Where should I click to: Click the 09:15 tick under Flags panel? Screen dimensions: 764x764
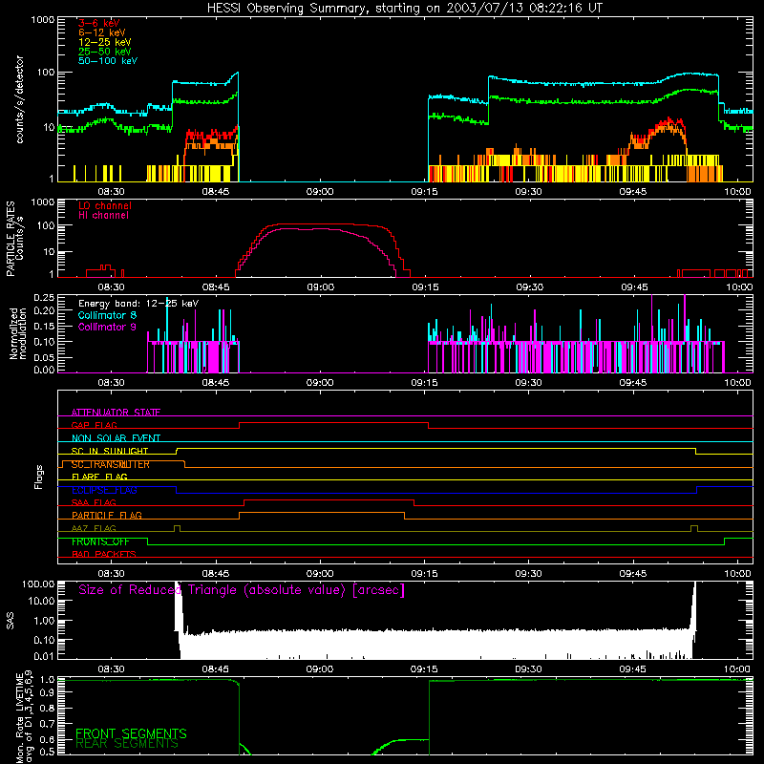pyautogui.click(x=424, y=574)
